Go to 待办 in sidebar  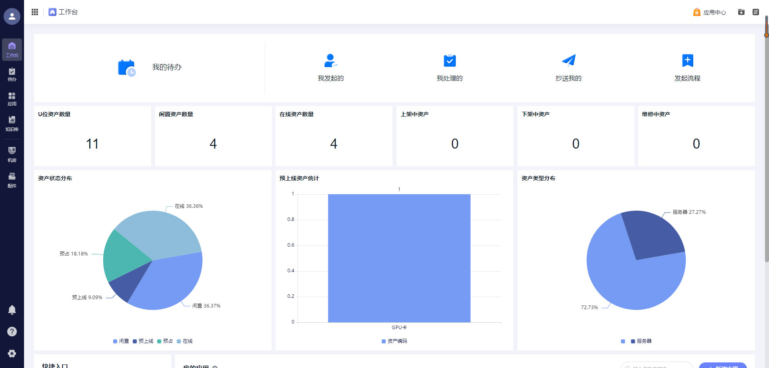pyautogui.click(x=12, y=74)
